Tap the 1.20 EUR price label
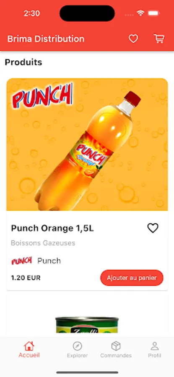Image resolution: width=174 pixels, height=377 pixels. point(26,278)
